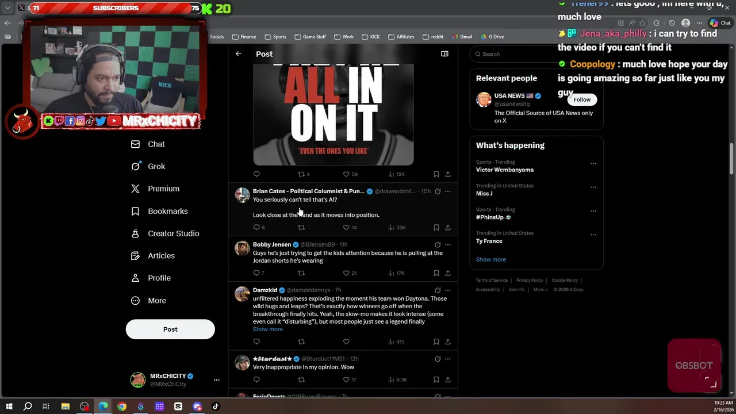Open Google Chrome from the taskbar
Viewport: 736px width, 414px height.
(122, 407)
